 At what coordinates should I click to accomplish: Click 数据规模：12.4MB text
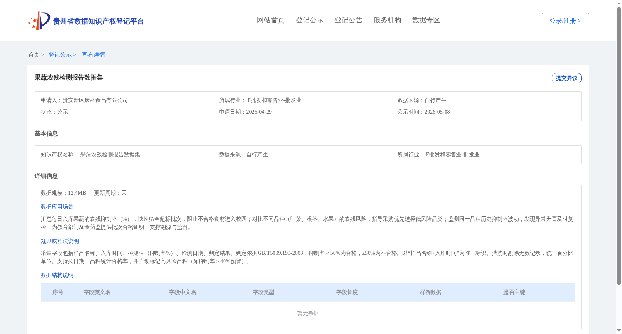click(x=63, y=193)
